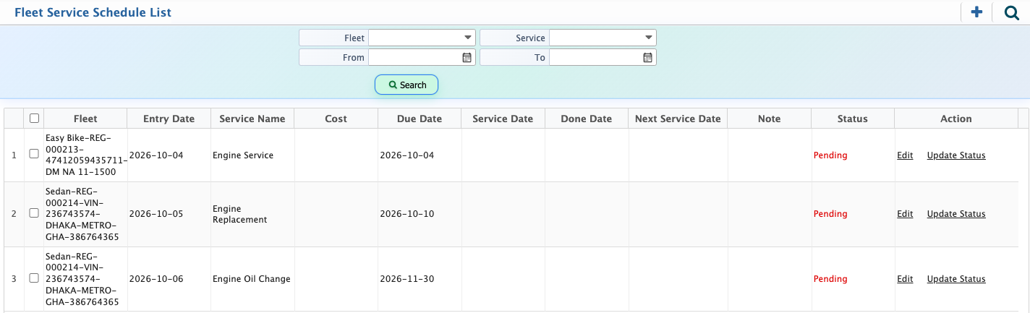Click the Status column header
This screenshot has height=313, width=1030.
pyautogui.click(x=853, y=119)
